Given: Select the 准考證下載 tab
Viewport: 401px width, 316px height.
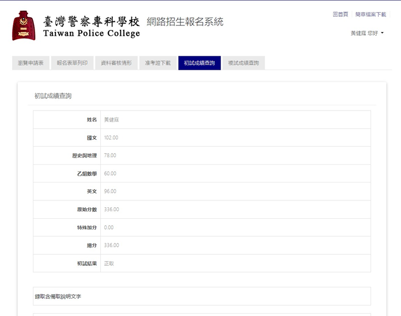Looking at the screenshot, I should [157, 63].
